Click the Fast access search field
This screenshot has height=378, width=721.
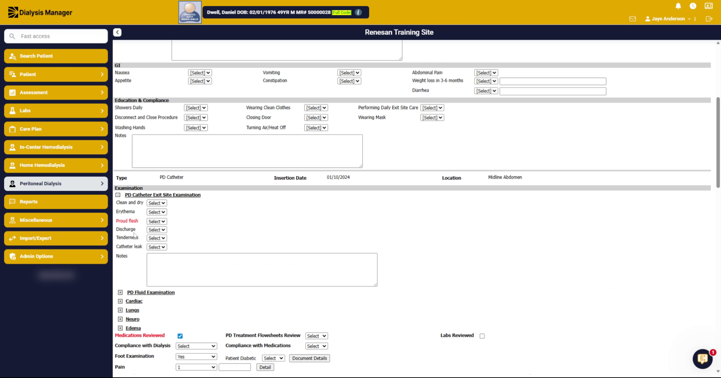tap(56, 36)
